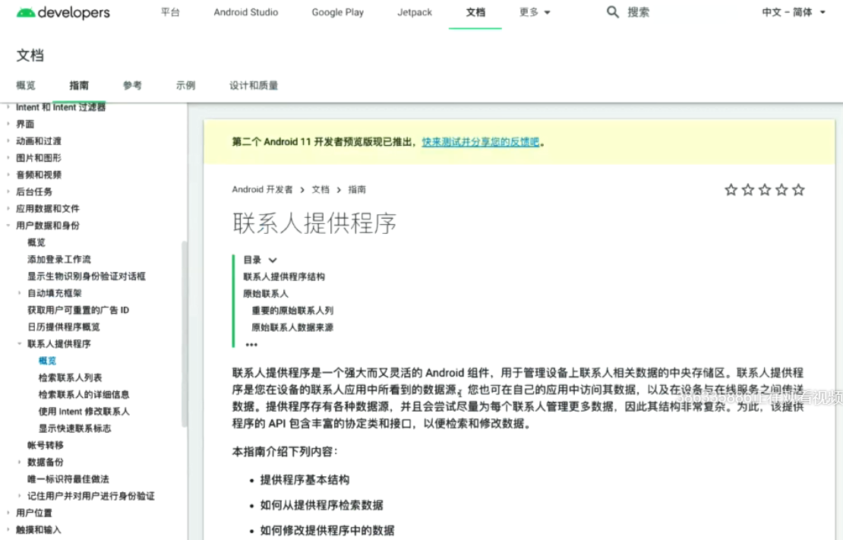843x540 pixels.
Task: Click the search magnifier icon
Action: pos(612,12)
